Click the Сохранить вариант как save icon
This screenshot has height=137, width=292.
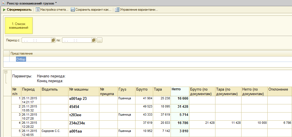(x=73, y=10)
